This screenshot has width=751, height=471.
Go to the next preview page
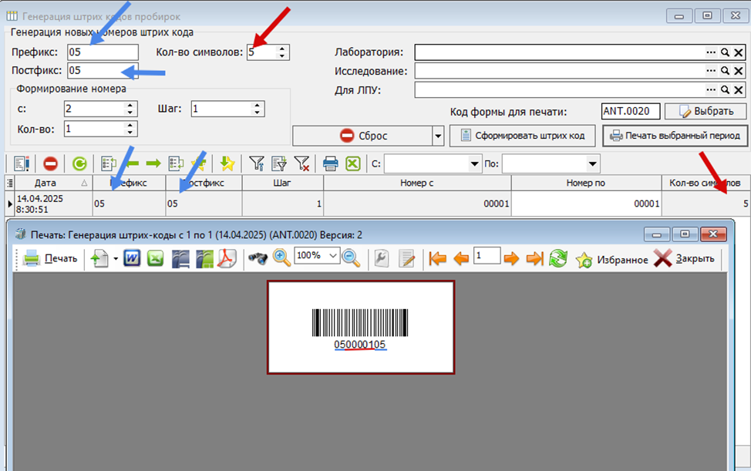[x=511, y=259]
